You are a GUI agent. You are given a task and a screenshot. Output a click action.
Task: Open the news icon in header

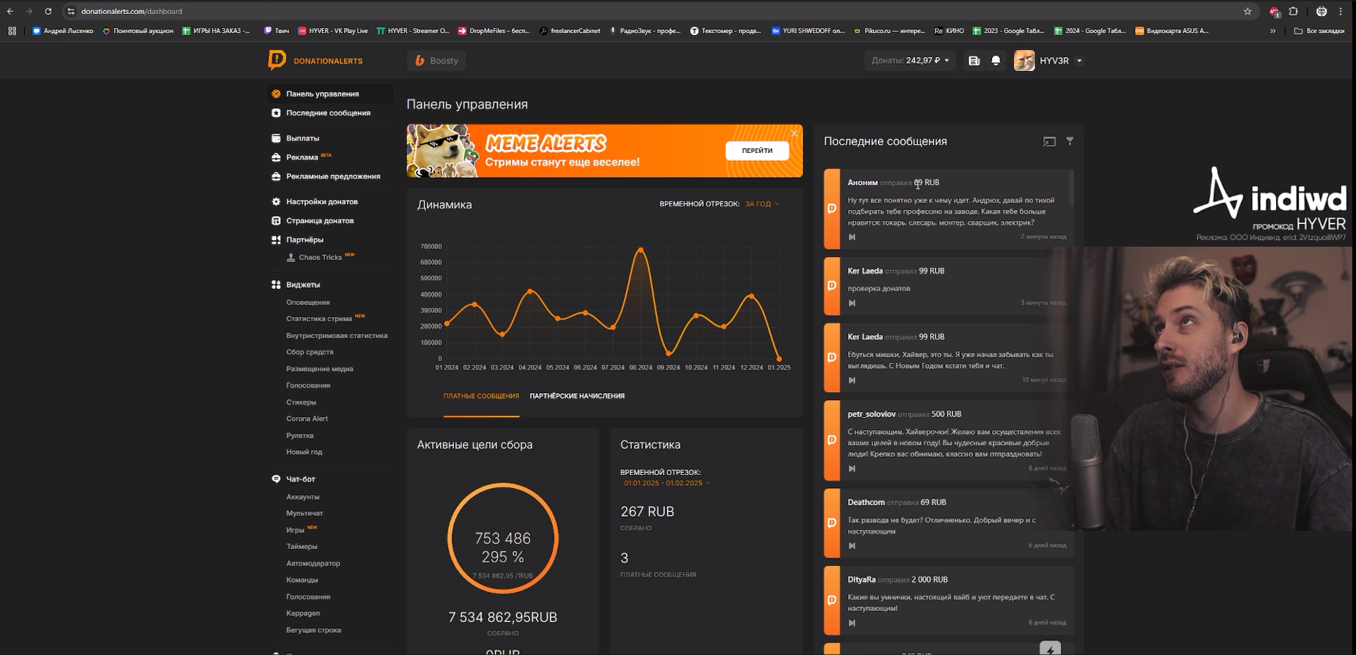(974, 61)
